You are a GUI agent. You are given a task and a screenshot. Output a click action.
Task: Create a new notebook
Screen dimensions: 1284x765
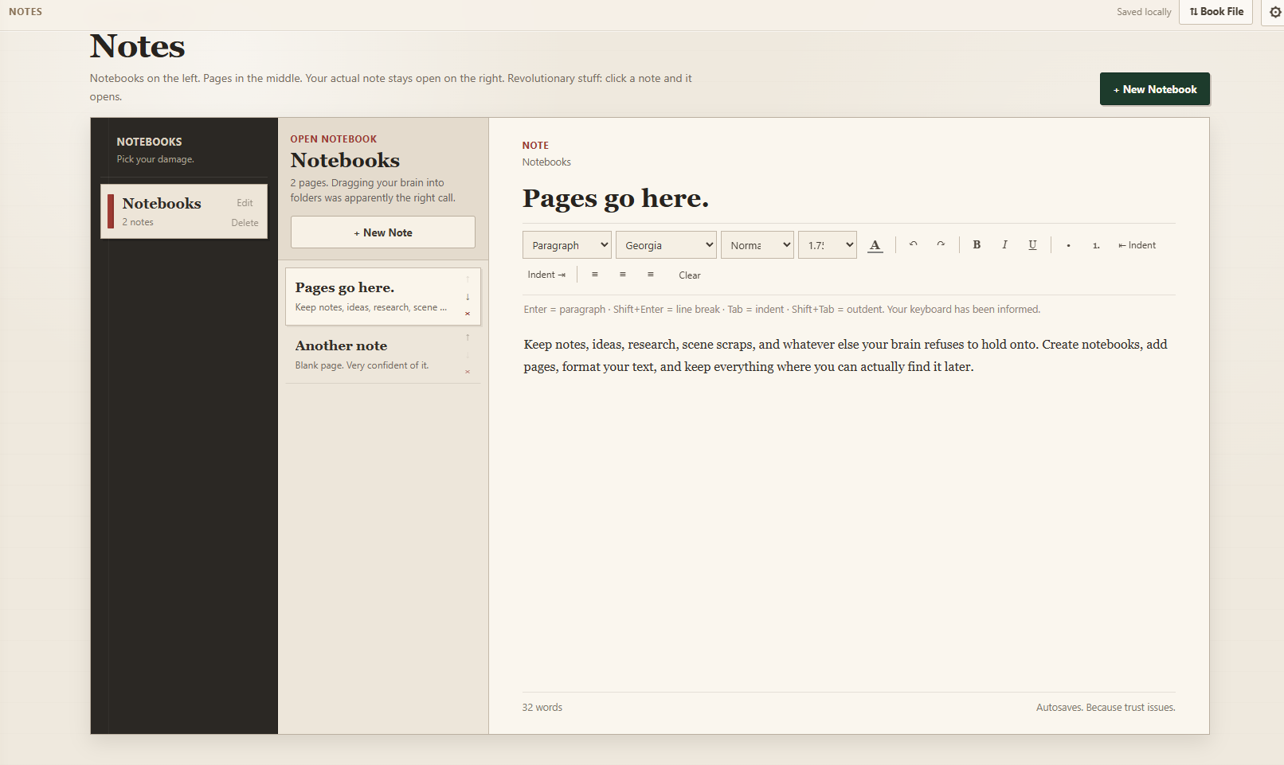click(x=1154, y=89)
